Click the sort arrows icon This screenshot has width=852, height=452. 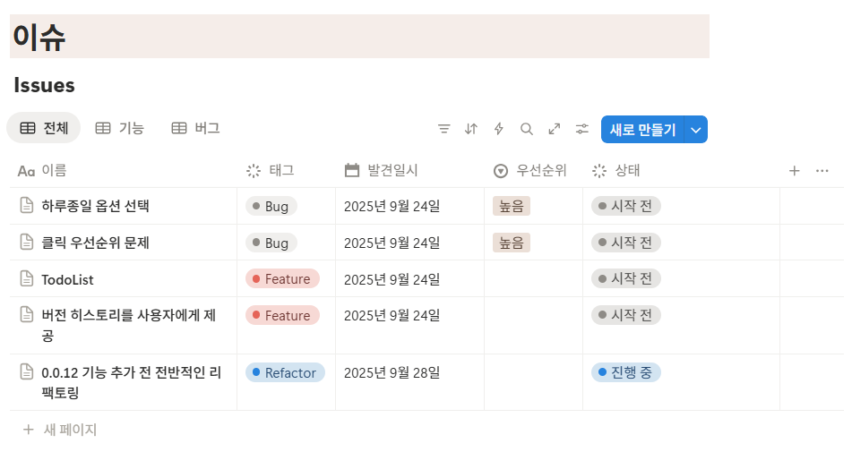coord(471,129)
